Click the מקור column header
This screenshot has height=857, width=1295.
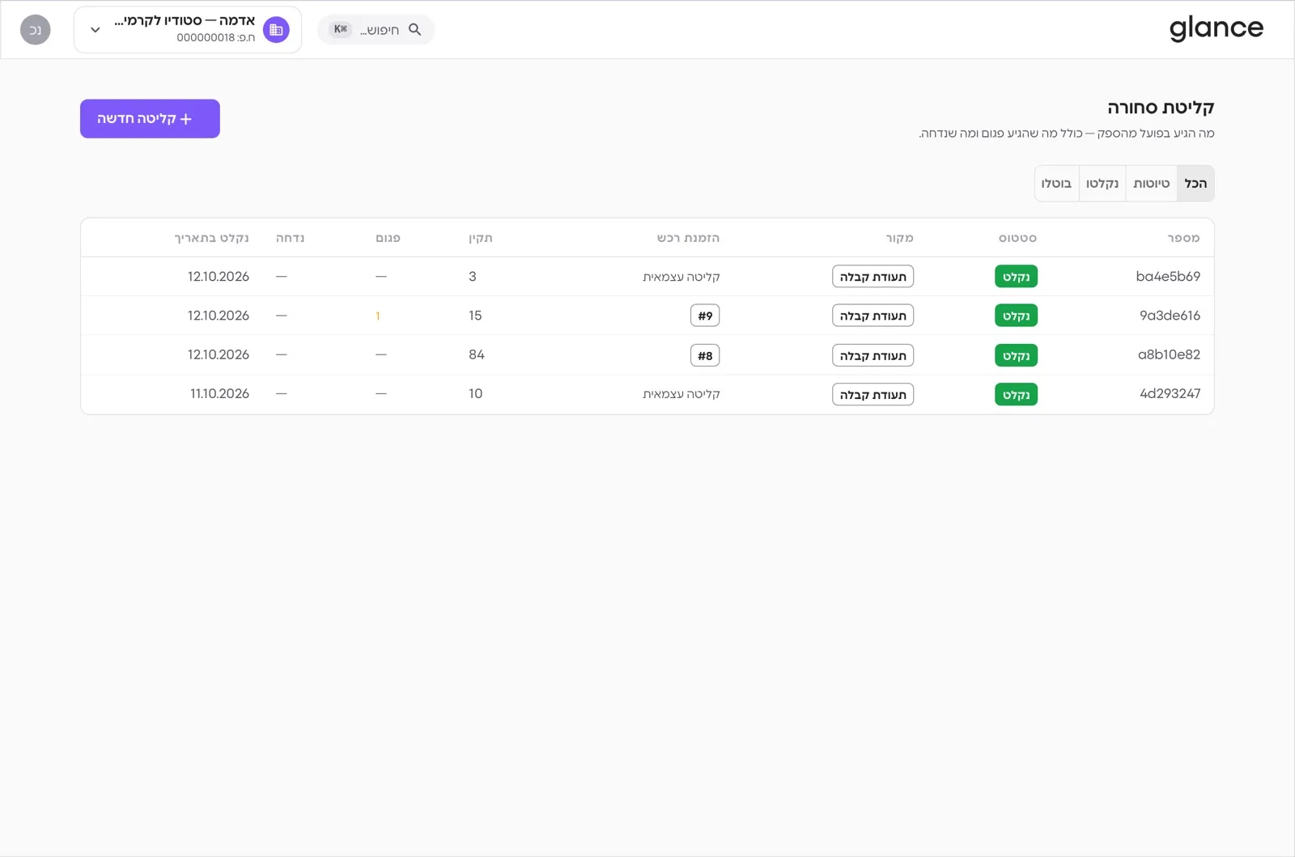[x=899, y=238]
